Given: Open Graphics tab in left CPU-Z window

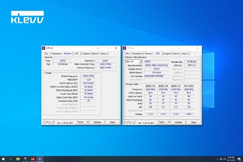Looking at the screenshot, I should pos(86,54).
